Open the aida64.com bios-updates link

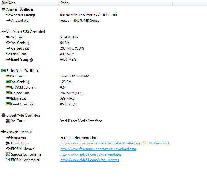[90, 160]
